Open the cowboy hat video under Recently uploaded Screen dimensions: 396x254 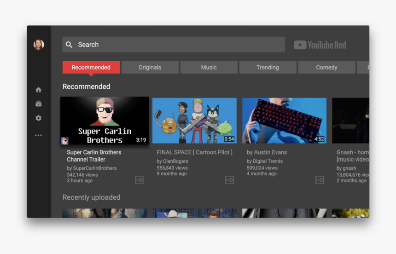[x=194, y=213]
